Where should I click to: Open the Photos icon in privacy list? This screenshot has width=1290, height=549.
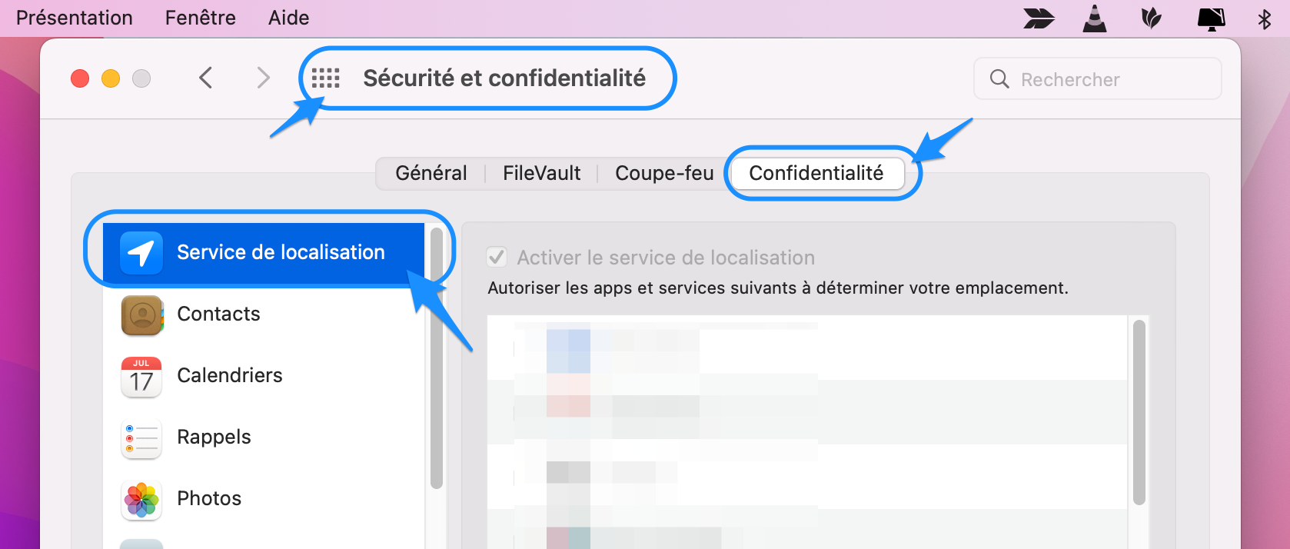tap(141, 499)
